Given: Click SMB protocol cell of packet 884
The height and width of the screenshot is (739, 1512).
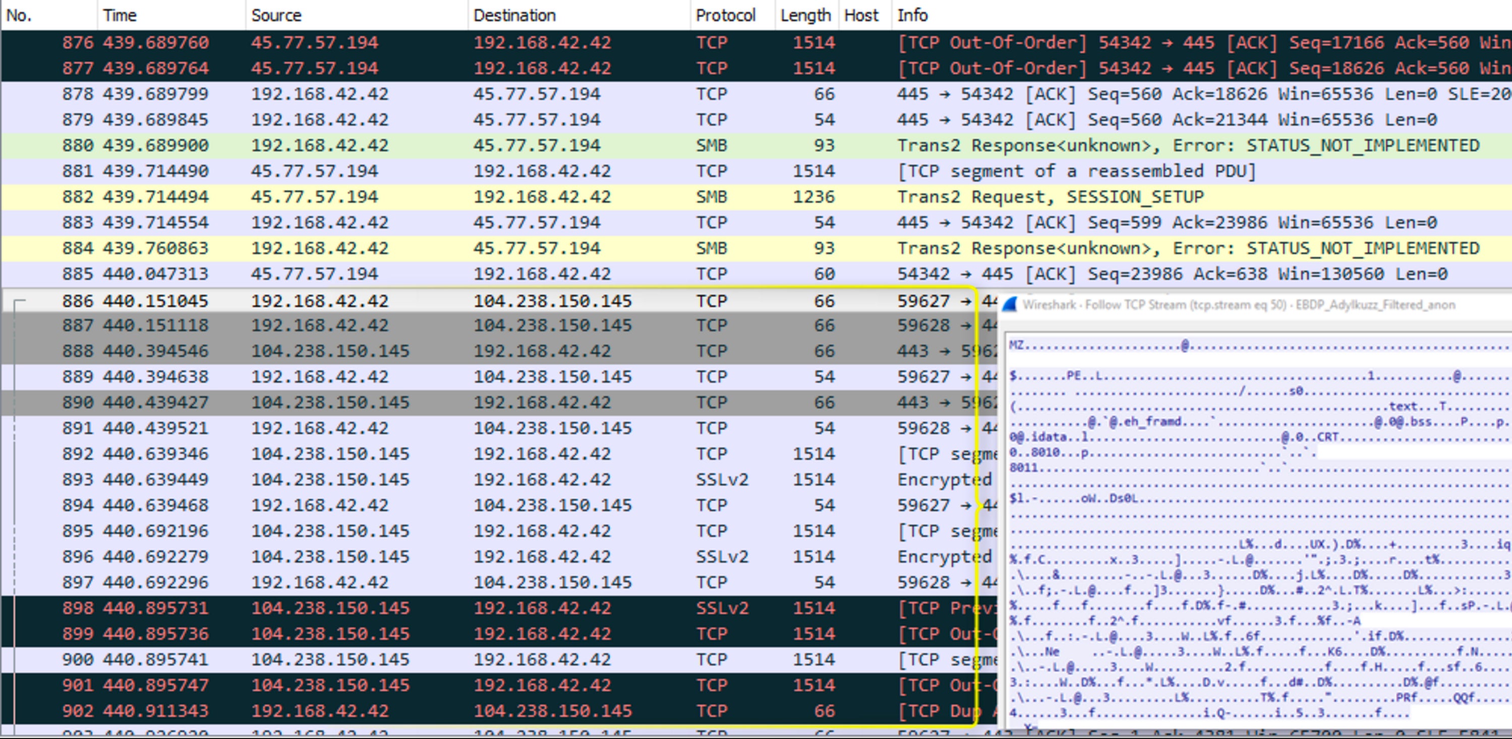Looking at the screenshot, I should point(712,249).
